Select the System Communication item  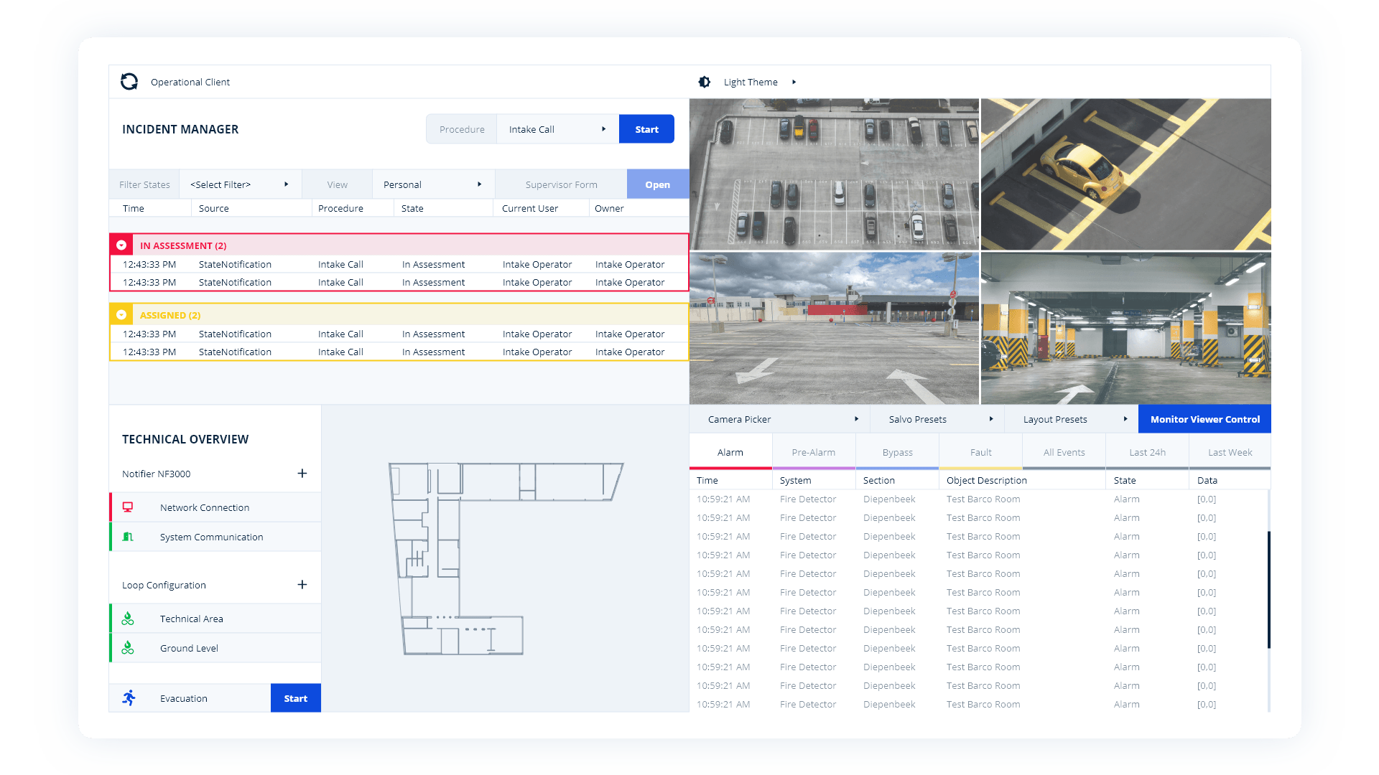click(215, 537)
